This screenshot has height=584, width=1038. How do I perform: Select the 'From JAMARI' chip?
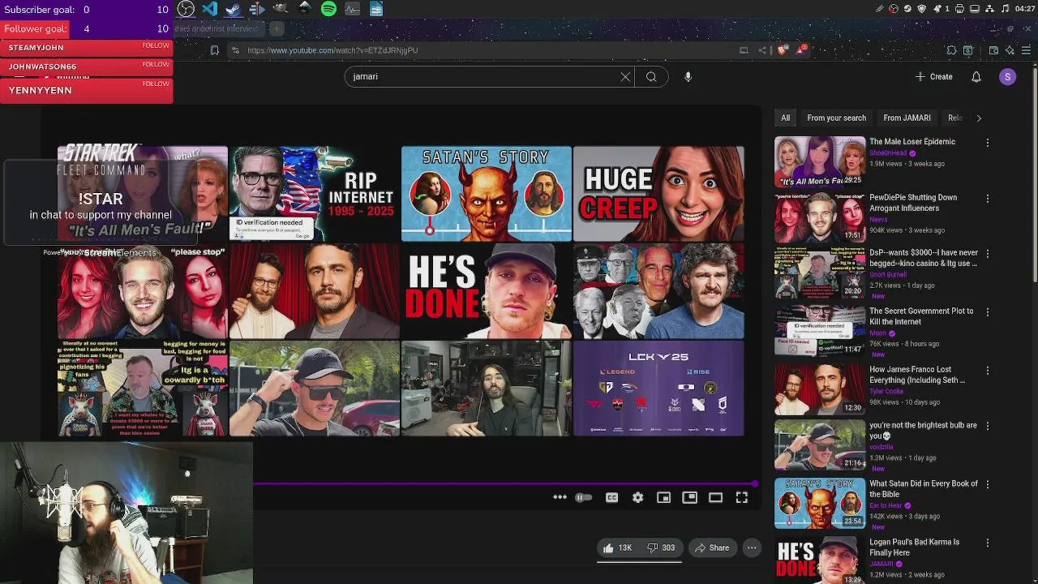coord(907,118)
